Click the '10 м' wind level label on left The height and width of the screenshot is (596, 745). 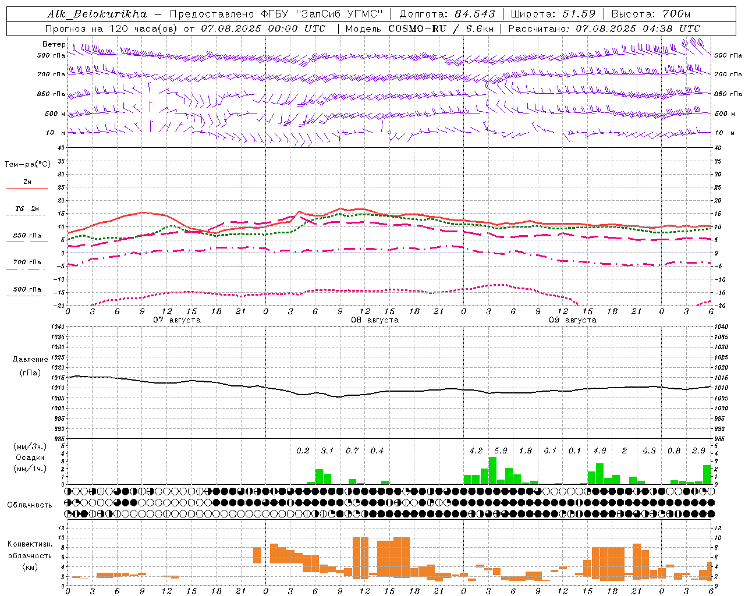55,133
